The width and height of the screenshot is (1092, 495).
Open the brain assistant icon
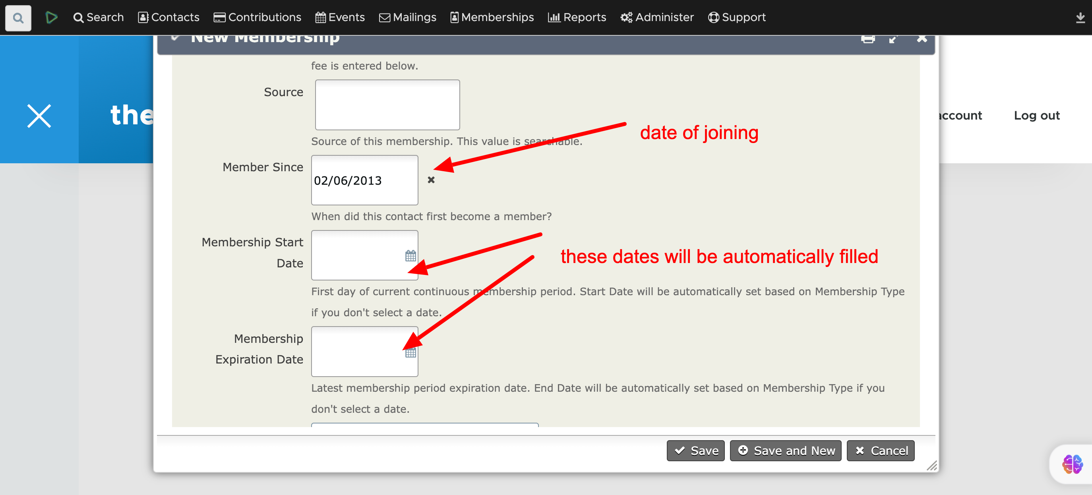(1072, 464)
